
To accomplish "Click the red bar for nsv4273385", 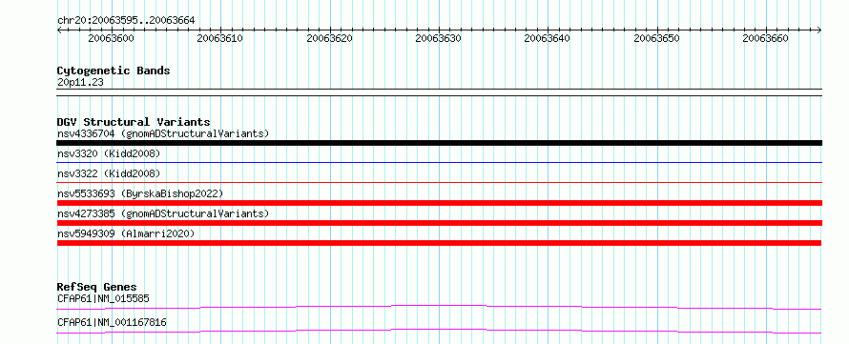I will [439, 223].
